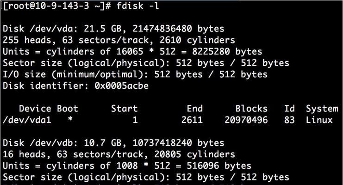Click the Device column header
The image size is (343, 185).
click(35, 109)
